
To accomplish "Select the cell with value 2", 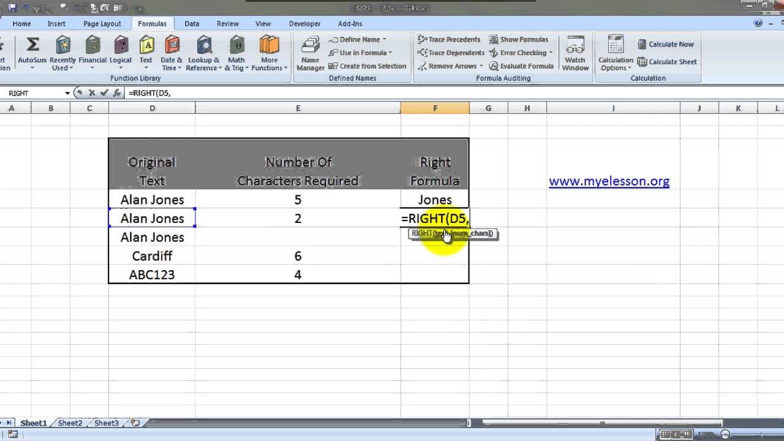I will point(298,219).
